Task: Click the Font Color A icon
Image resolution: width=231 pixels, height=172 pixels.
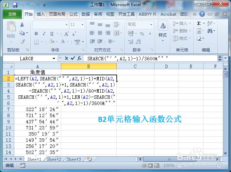Action: pyautogui.click(x=63, y=42)
